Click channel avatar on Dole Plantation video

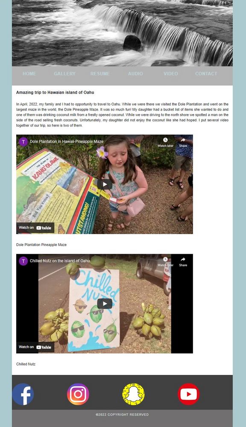(x=23, y=142)
